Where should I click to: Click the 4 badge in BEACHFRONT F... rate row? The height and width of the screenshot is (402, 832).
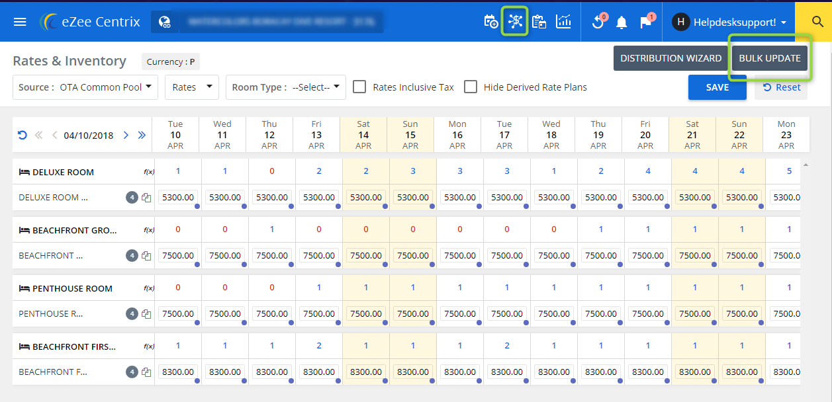[132, 372]
